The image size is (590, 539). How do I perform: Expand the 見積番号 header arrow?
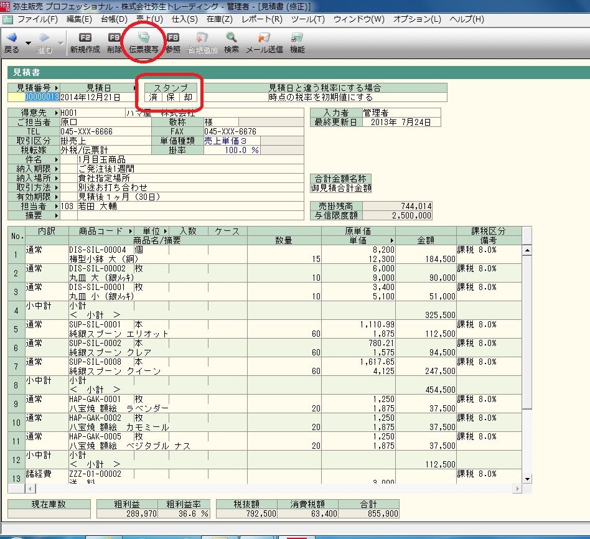tap(57, 88)
